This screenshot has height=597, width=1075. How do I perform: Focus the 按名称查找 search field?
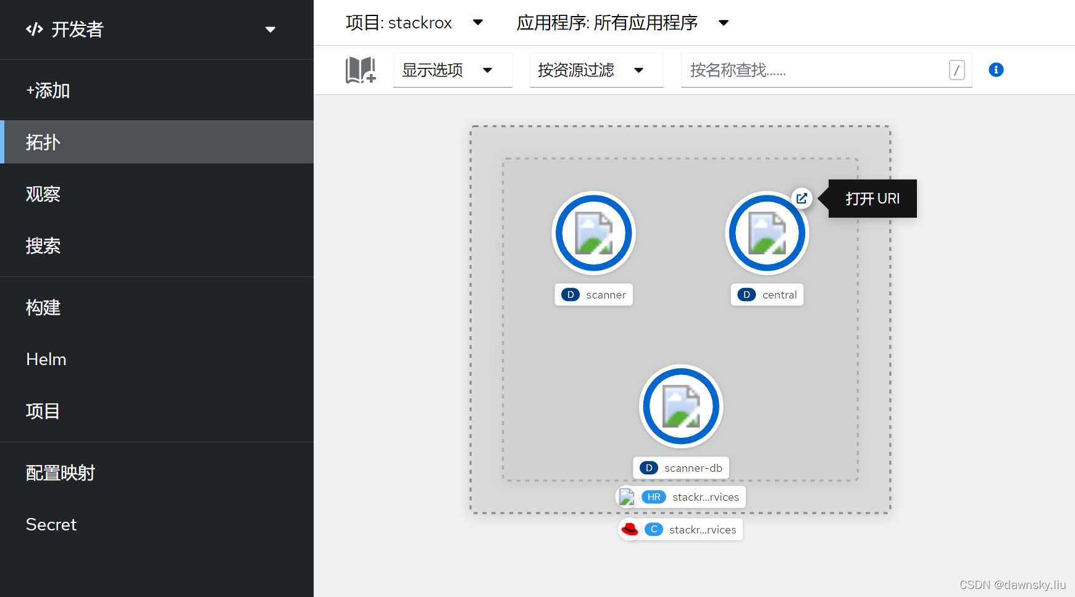click(826, 70)
